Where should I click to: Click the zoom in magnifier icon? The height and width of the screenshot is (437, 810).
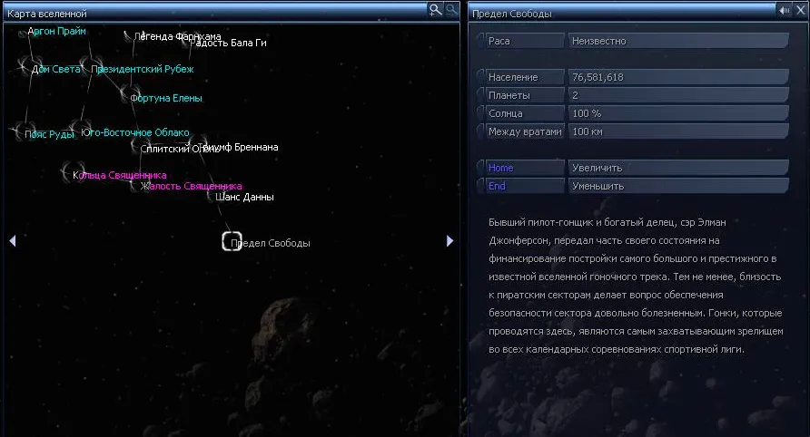tap(436, 10)
